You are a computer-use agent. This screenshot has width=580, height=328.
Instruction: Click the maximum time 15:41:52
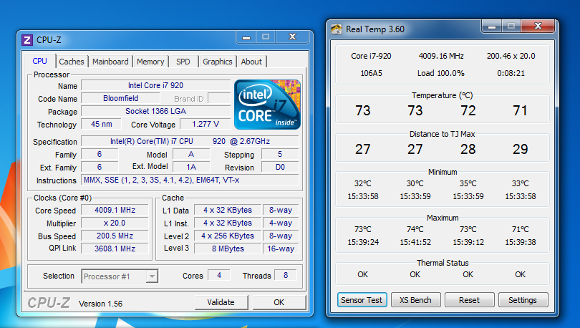pyautogui.click(x=415, y=242)
